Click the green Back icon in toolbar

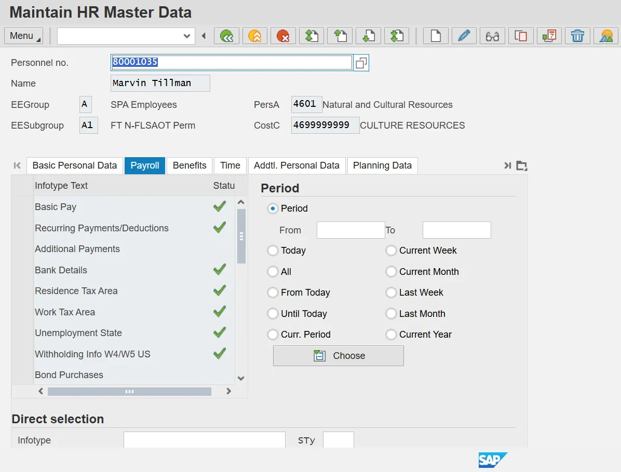click(226, 36)
